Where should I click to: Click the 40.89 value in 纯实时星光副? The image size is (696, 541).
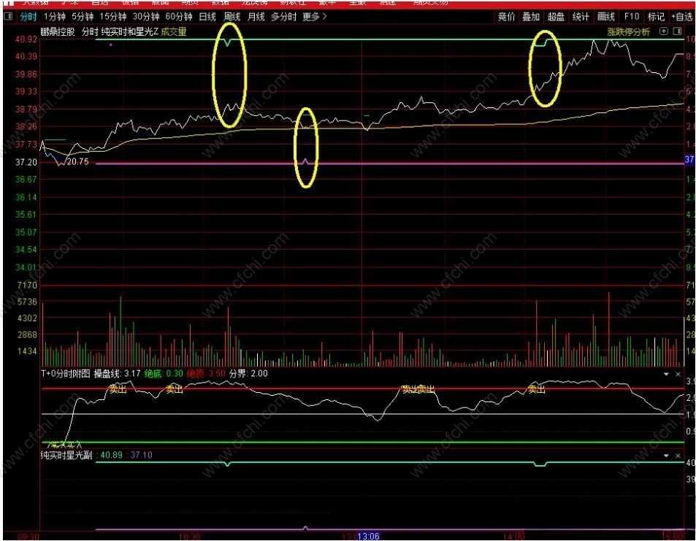[x=112, y=455]
